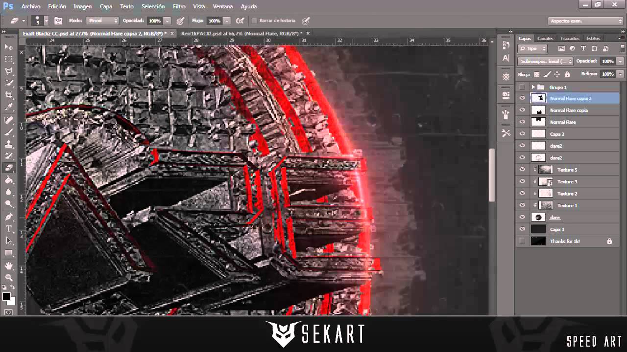Select the Crop tool
The width and height of the screenshot is (627, 352).
click(9, 95)
